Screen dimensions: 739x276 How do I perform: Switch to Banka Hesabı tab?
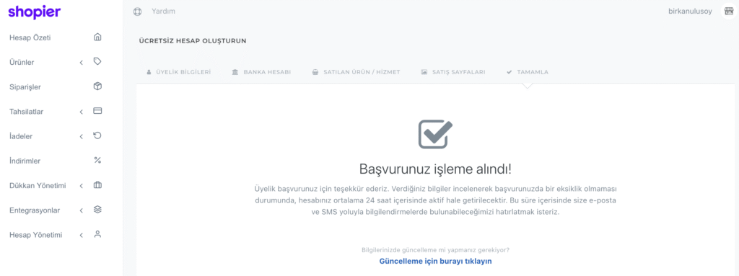point(261,73)
